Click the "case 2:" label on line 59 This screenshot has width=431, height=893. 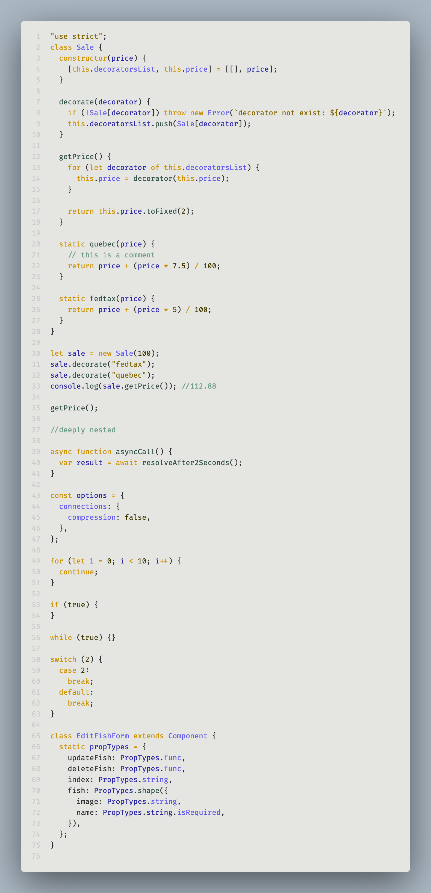pos(74,670)
